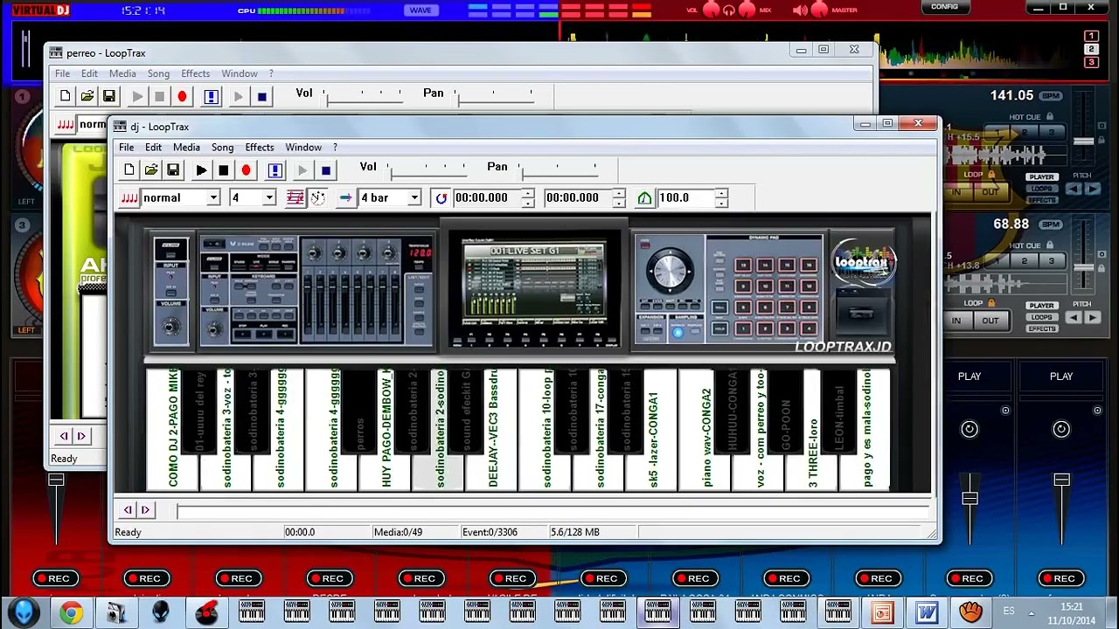Select hot cue 3 on the 141.05 deck
Image resolution: width=1119 pixels, height=629 pixels.
point(1052,133)
